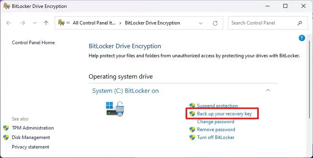This screenshot has width=313, height=158.
Task: Click the back navigation arrow
Action: click(x=9, y=23)
